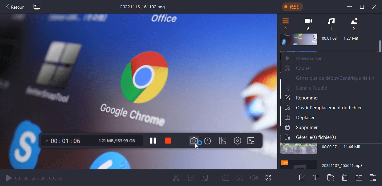Switch to the video files tab

coord(308,24)
